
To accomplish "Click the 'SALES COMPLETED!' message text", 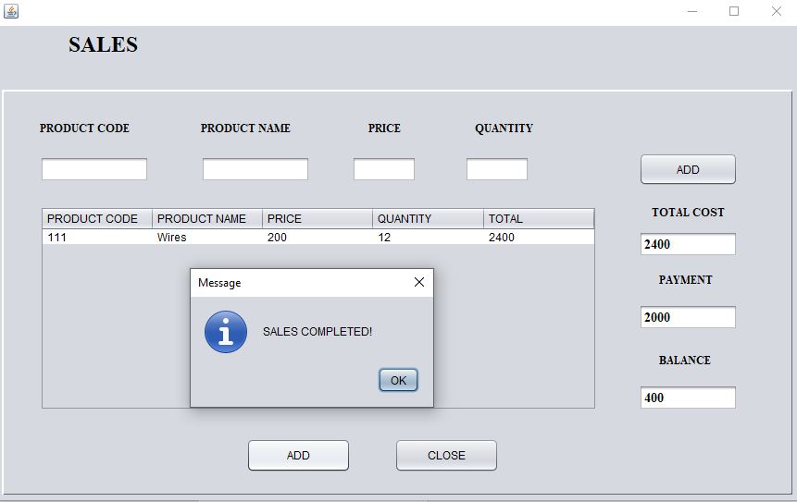I will [318, 332].
